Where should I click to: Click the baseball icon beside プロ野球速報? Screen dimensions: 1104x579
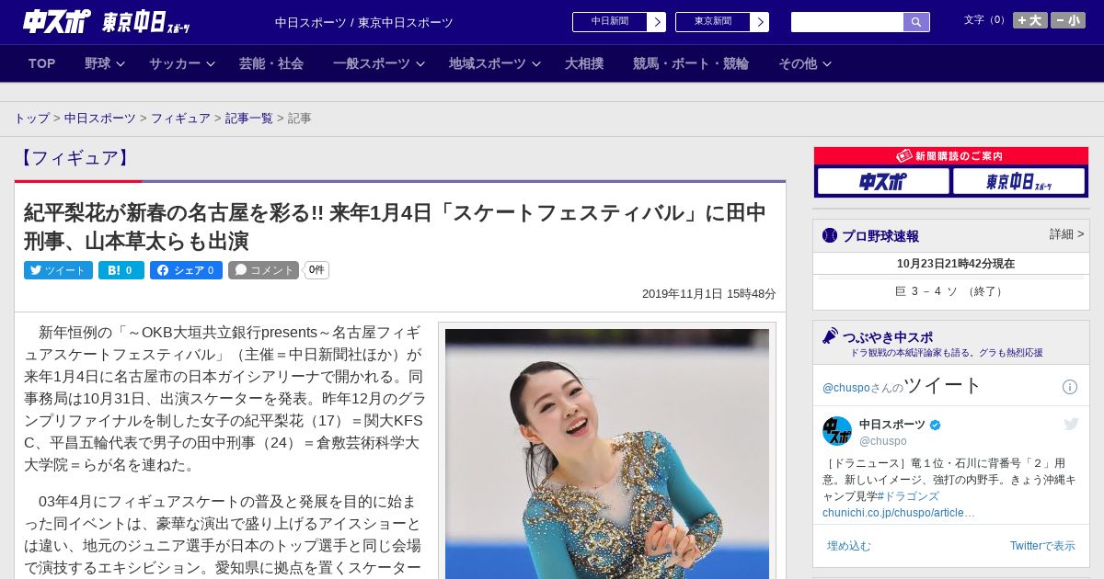[830, 235]
